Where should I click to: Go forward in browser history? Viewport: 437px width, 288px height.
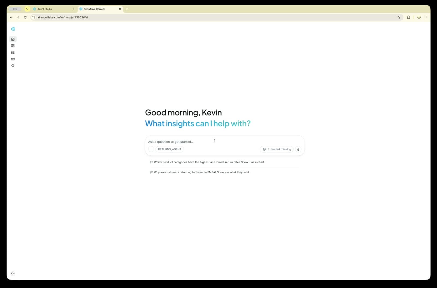click(x=18, y=17)
